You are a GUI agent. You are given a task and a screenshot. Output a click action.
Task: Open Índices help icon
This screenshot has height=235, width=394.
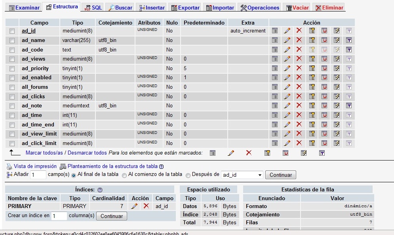coord(100,190)
